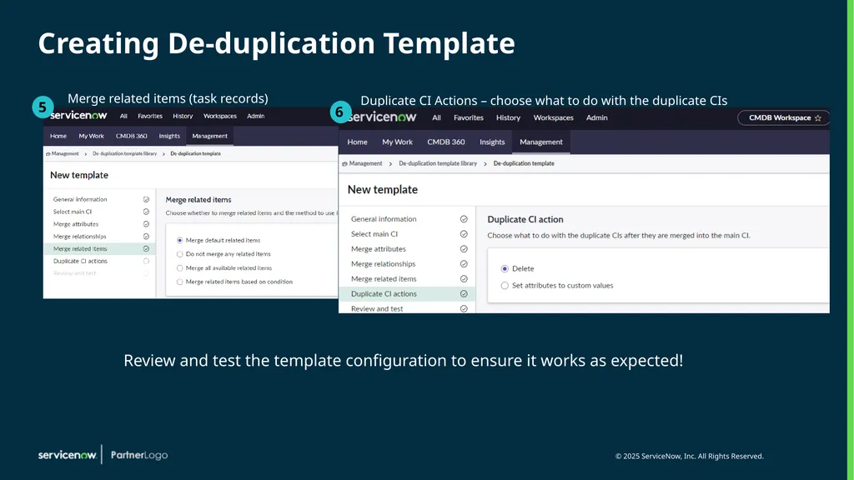Switch to Insights tab in left screenshot

(169, 136)
